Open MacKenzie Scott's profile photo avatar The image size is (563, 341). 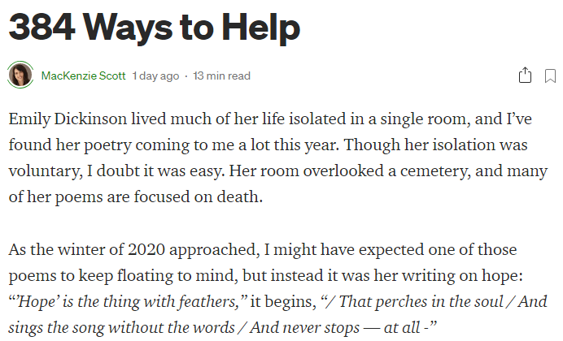[20, 75]
